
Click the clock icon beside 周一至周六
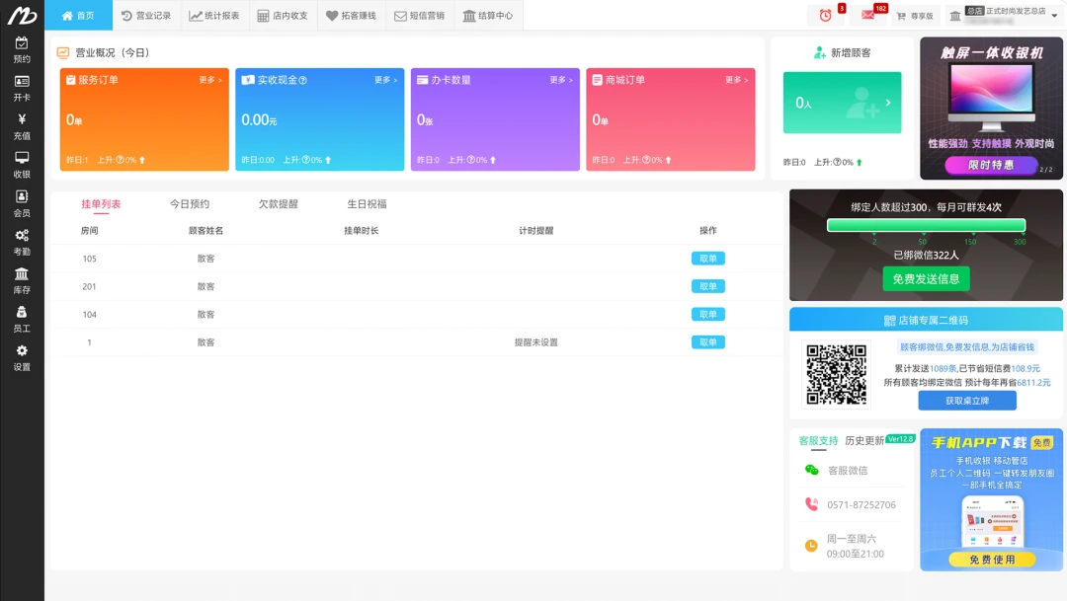811,546
